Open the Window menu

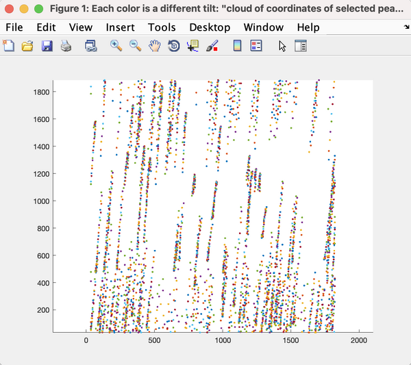point(264,27)
